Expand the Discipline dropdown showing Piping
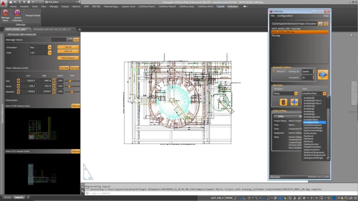Viewport: 358px width, 201px height. 296,94
